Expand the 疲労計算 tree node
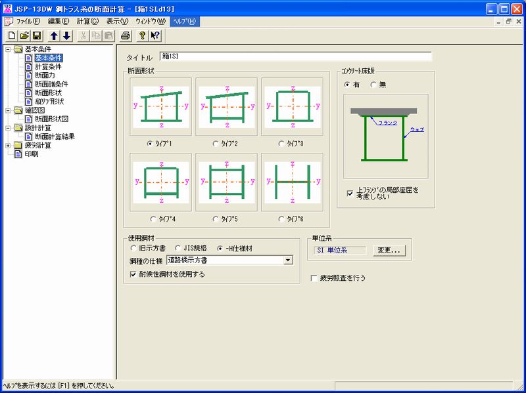The width and height of the screenshot is (526, 393). pos(8,146)
